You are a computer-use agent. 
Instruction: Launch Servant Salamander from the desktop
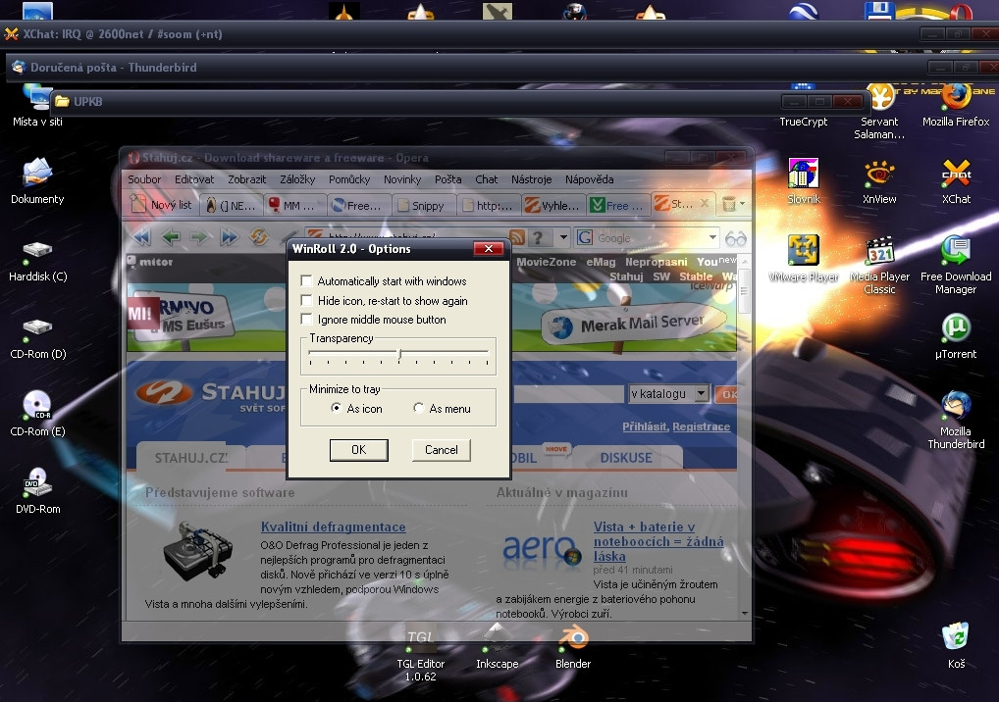tap(879, 112)
